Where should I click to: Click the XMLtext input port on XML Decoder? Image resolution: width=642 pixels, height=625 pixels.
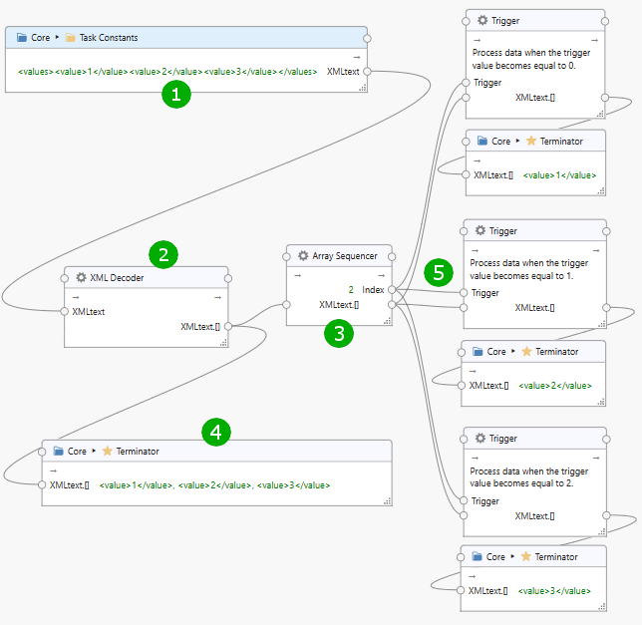[x=66, y=312]
